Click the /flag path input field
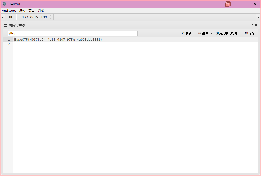The width and height of the screenshot is (261, 176). pos(72,33)
